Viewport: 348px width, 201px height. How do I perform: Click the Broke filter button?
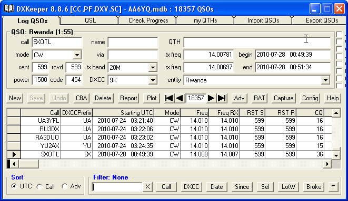(x=314, y=187)
